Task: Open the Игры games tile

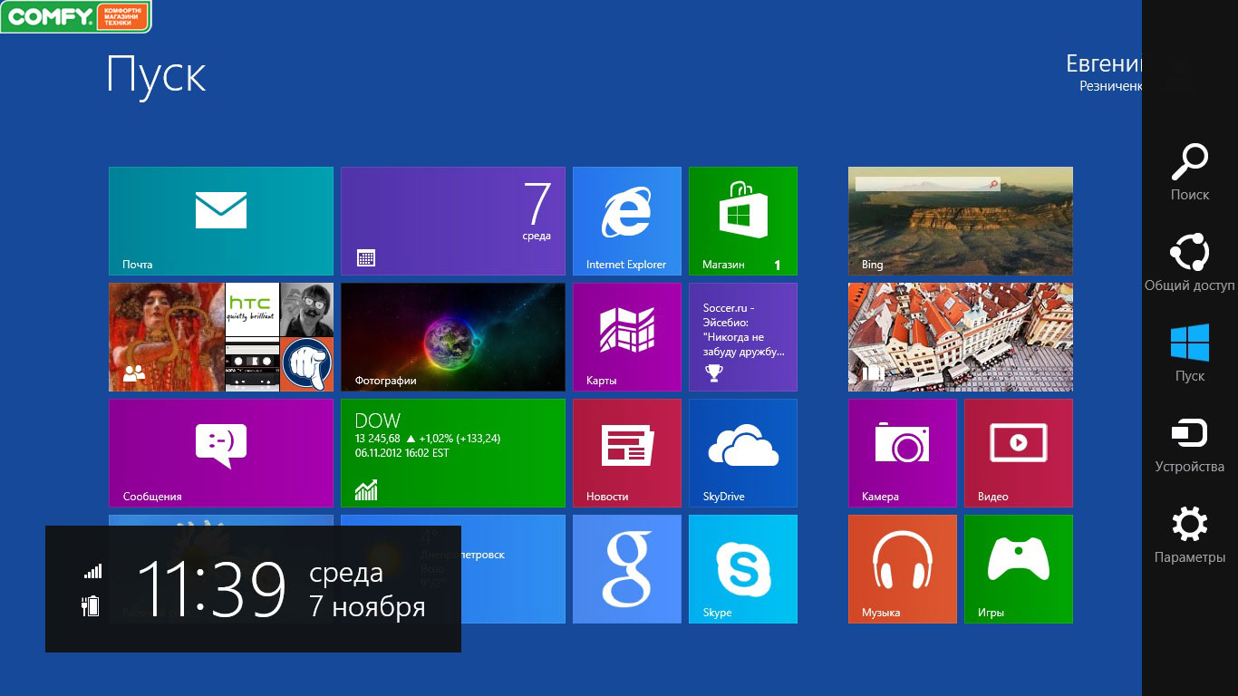Action: (1019, 569)
